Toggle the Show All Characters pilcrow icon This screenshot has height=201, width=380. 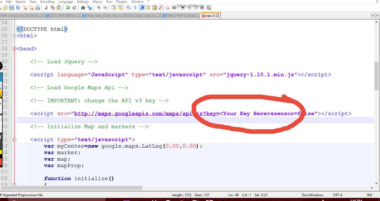(x=135, y=8)
